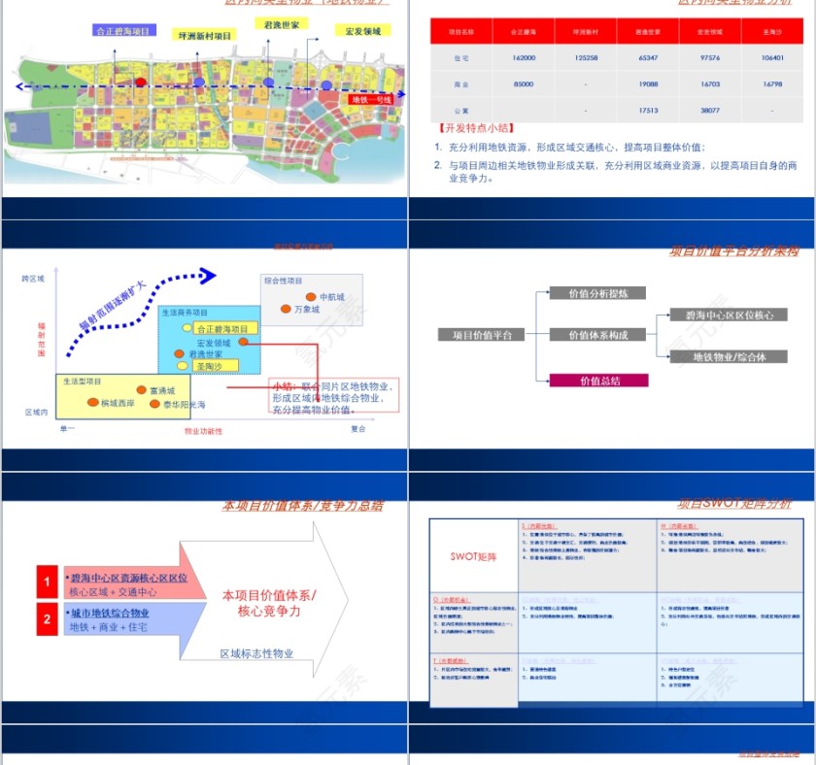Select the 价值分析提炼 node

point(598,293)
